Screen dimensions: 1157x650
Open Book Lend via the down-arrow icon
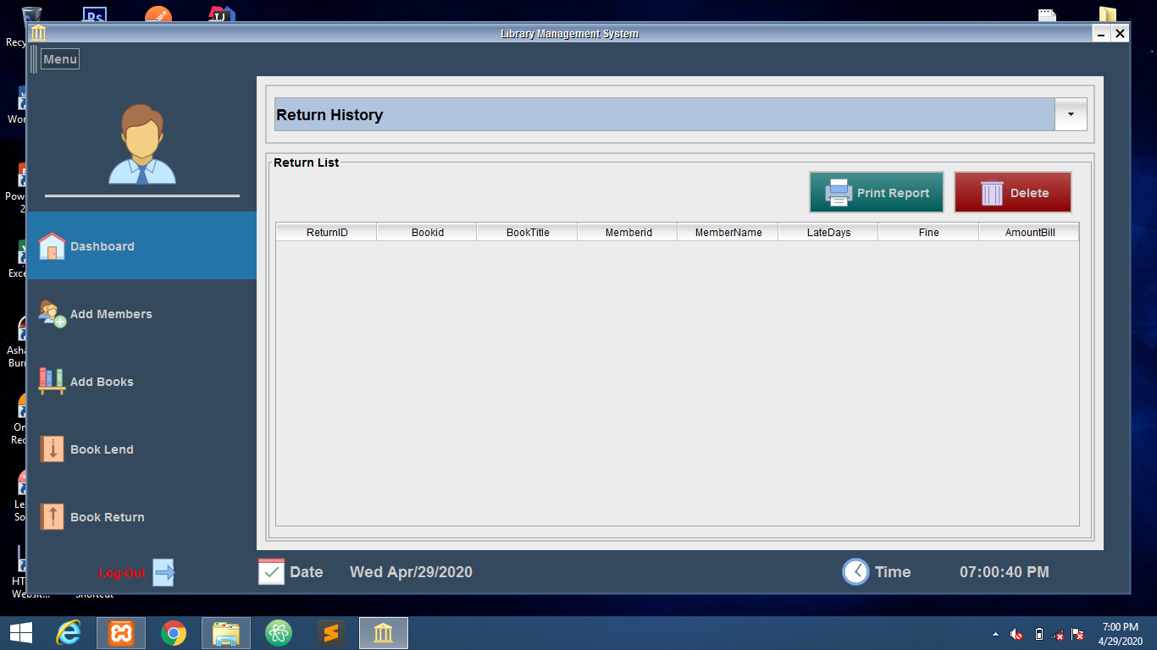[x=51, y=449]
